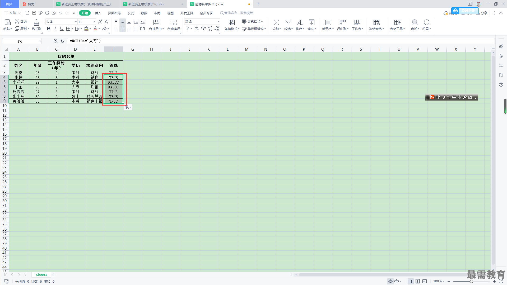Click the Freeze Panes (冻结窗格) icon

(x=376, y=22)
